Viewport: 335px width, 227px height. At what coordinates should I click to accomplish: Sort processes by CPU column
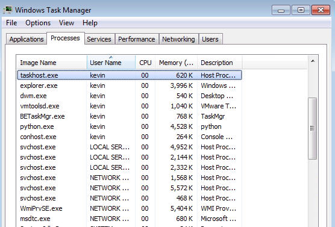coord(145,63)
